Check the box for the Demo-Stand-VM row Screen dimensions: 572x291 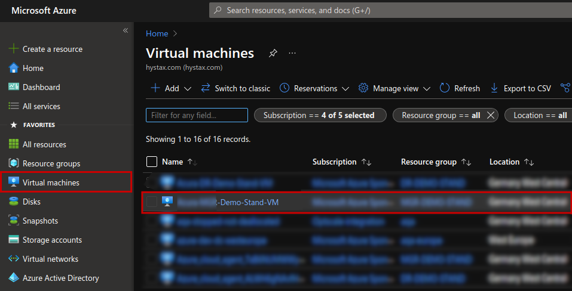[152, 202]
